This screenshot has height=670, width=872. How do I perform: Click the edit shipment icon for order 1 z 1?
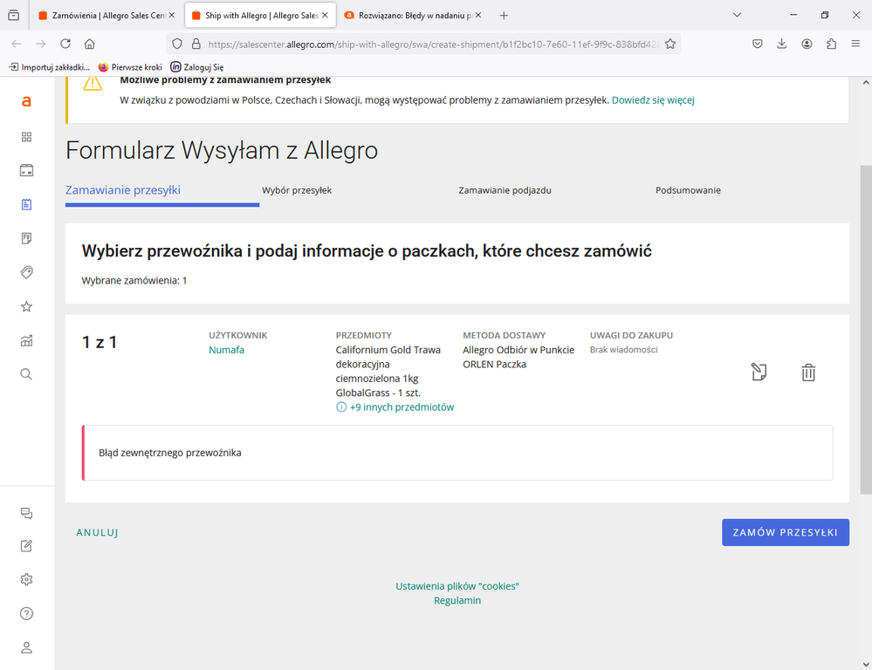(759, 372)
